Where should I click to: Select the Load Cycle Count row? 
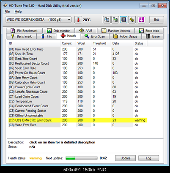point(78,97)
